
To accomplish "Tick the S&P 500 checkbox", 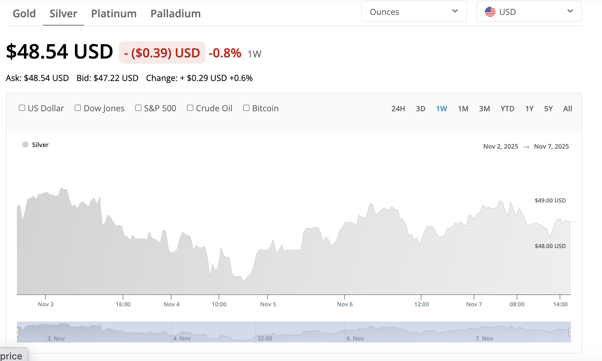I will pos(138,108).
